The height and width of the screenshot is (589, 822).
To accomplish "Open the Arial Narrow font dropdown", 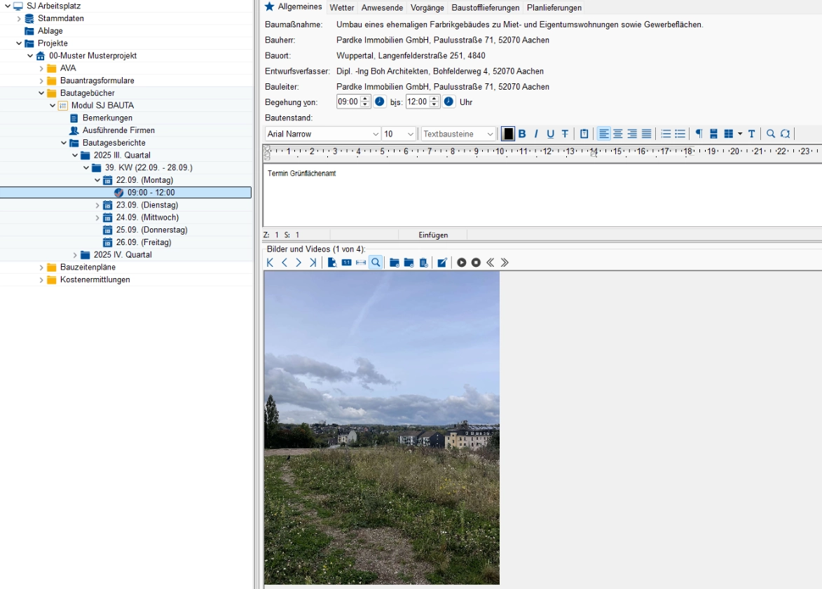I will pyautogui.click(x=376, y=134).
